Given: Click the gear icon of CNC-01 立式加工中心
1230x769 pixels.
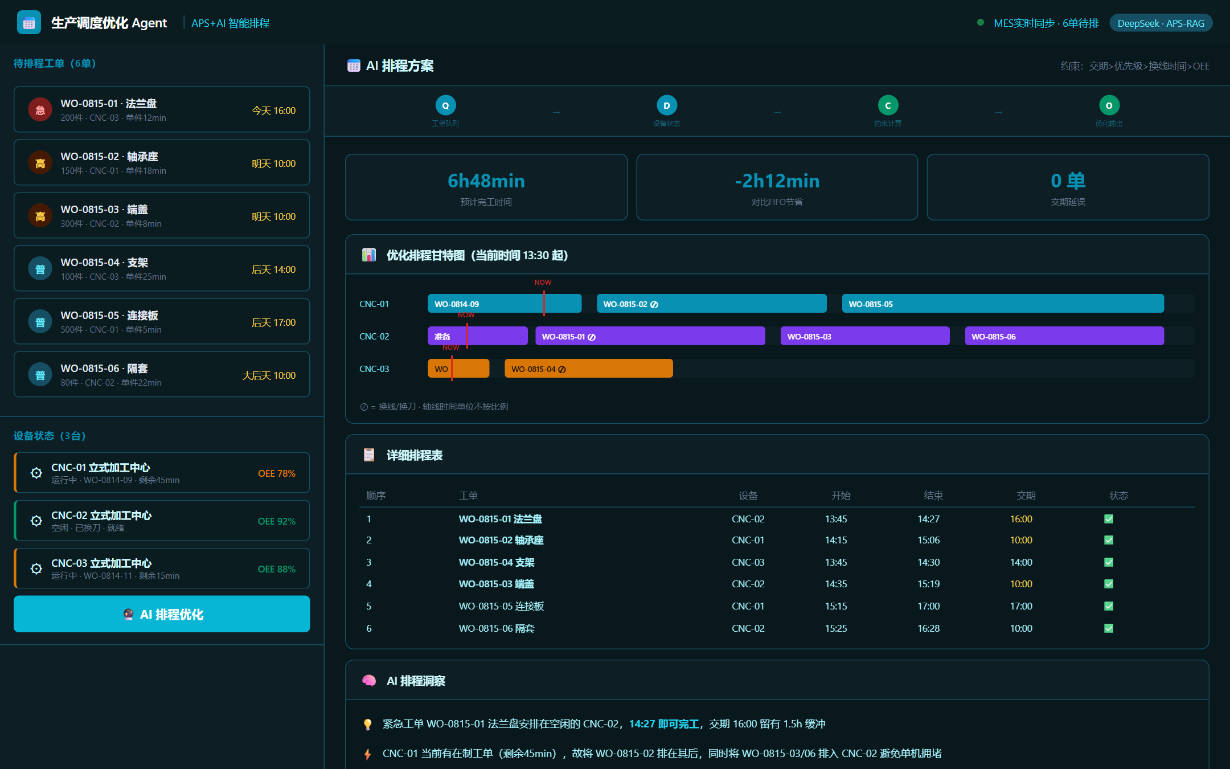Looking at the screenshot, I should coord(36,473).
